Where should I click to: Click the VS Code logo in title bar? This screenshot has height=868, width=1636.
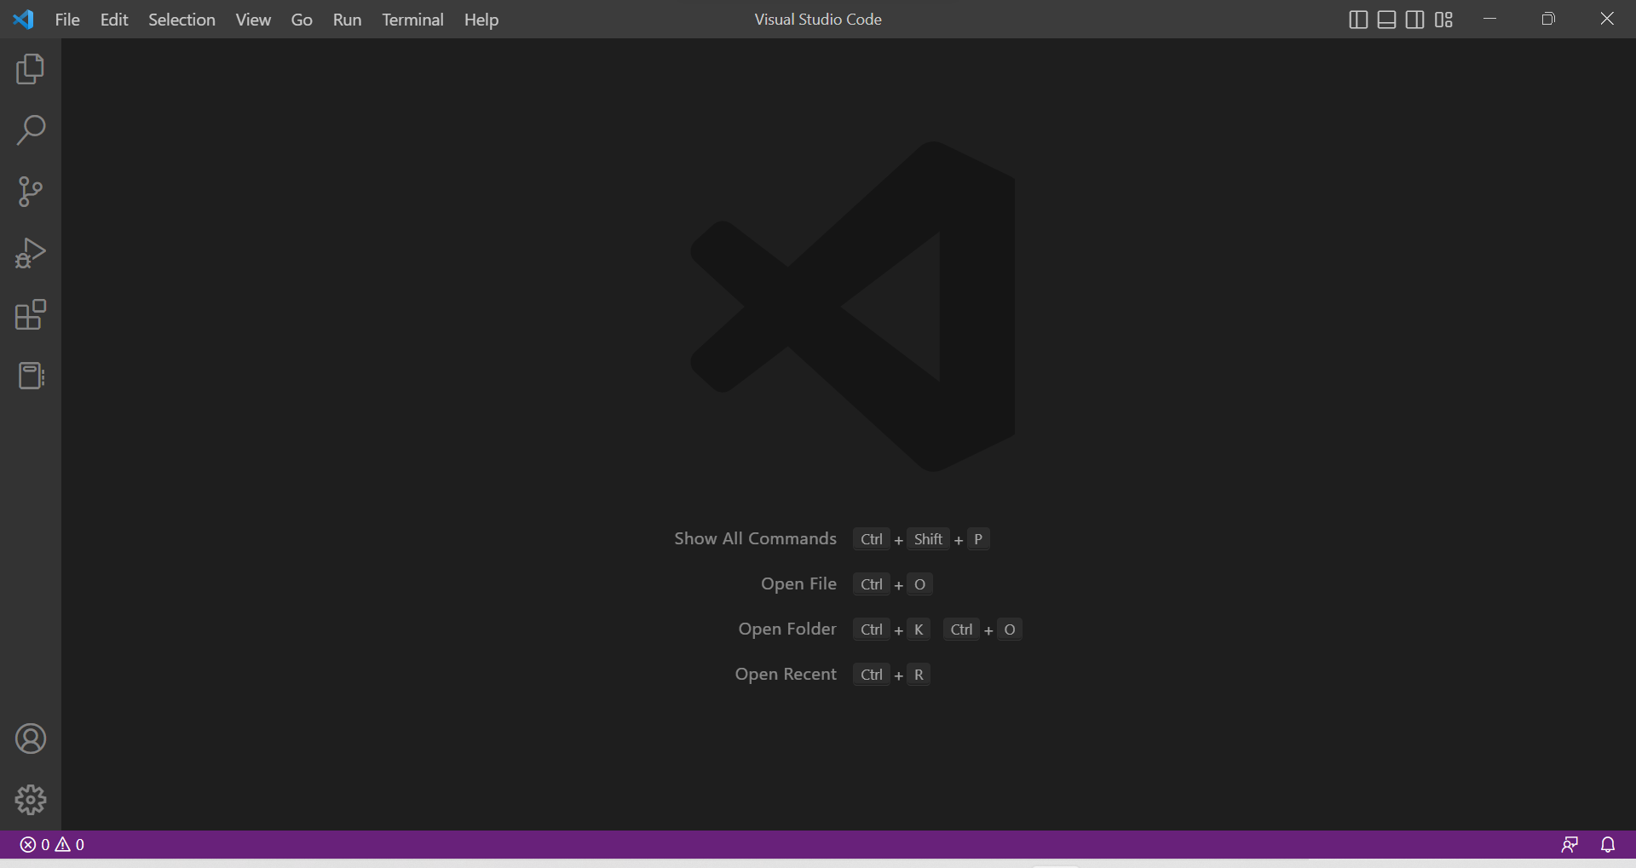[24, 20]
